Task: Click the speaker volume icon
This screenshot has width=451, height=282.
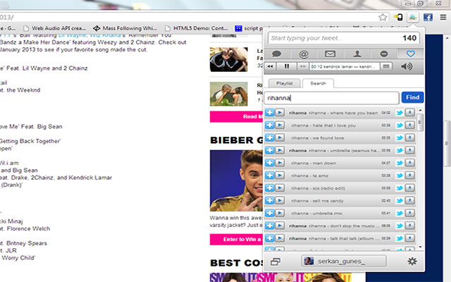Action: click(x=407, y=66)
